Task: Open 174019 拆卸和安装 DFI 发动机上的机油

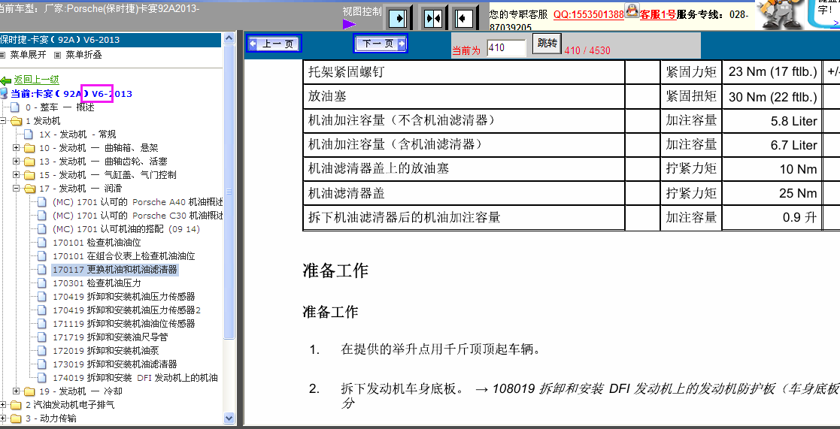Action: click(x=135, y=378)
